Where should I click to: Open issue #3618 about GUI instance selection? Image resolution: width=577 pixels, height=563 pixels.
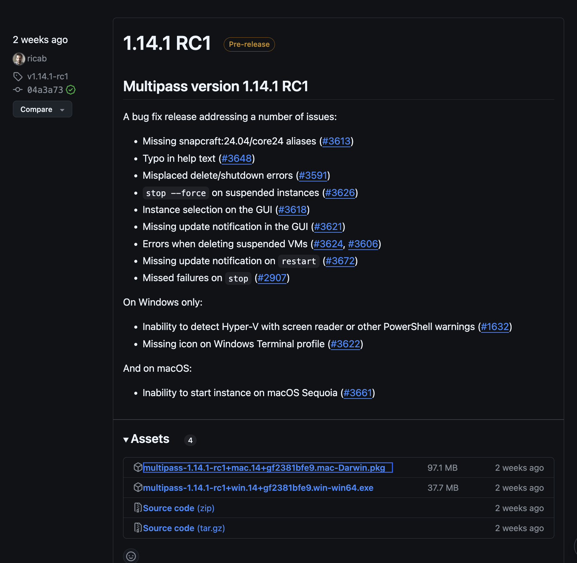click(x=292, y=210)
